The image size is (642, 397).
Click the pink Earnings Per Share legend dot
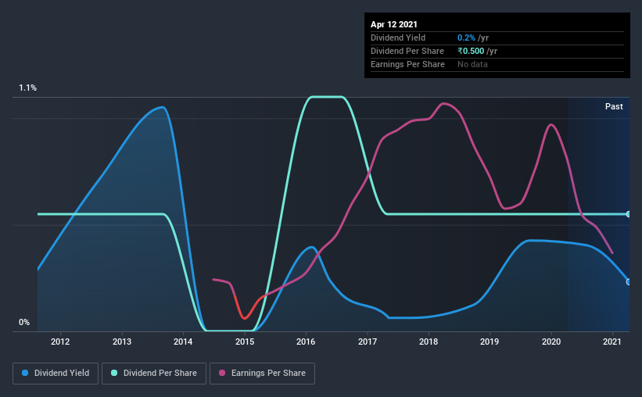[222, 373]
